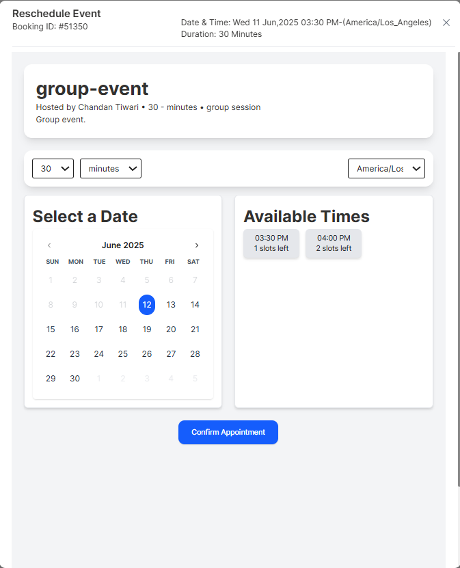Viewport: 460px width, 568px height.
Task: Select June 16 from the date grid
Action: pos(74,329)
